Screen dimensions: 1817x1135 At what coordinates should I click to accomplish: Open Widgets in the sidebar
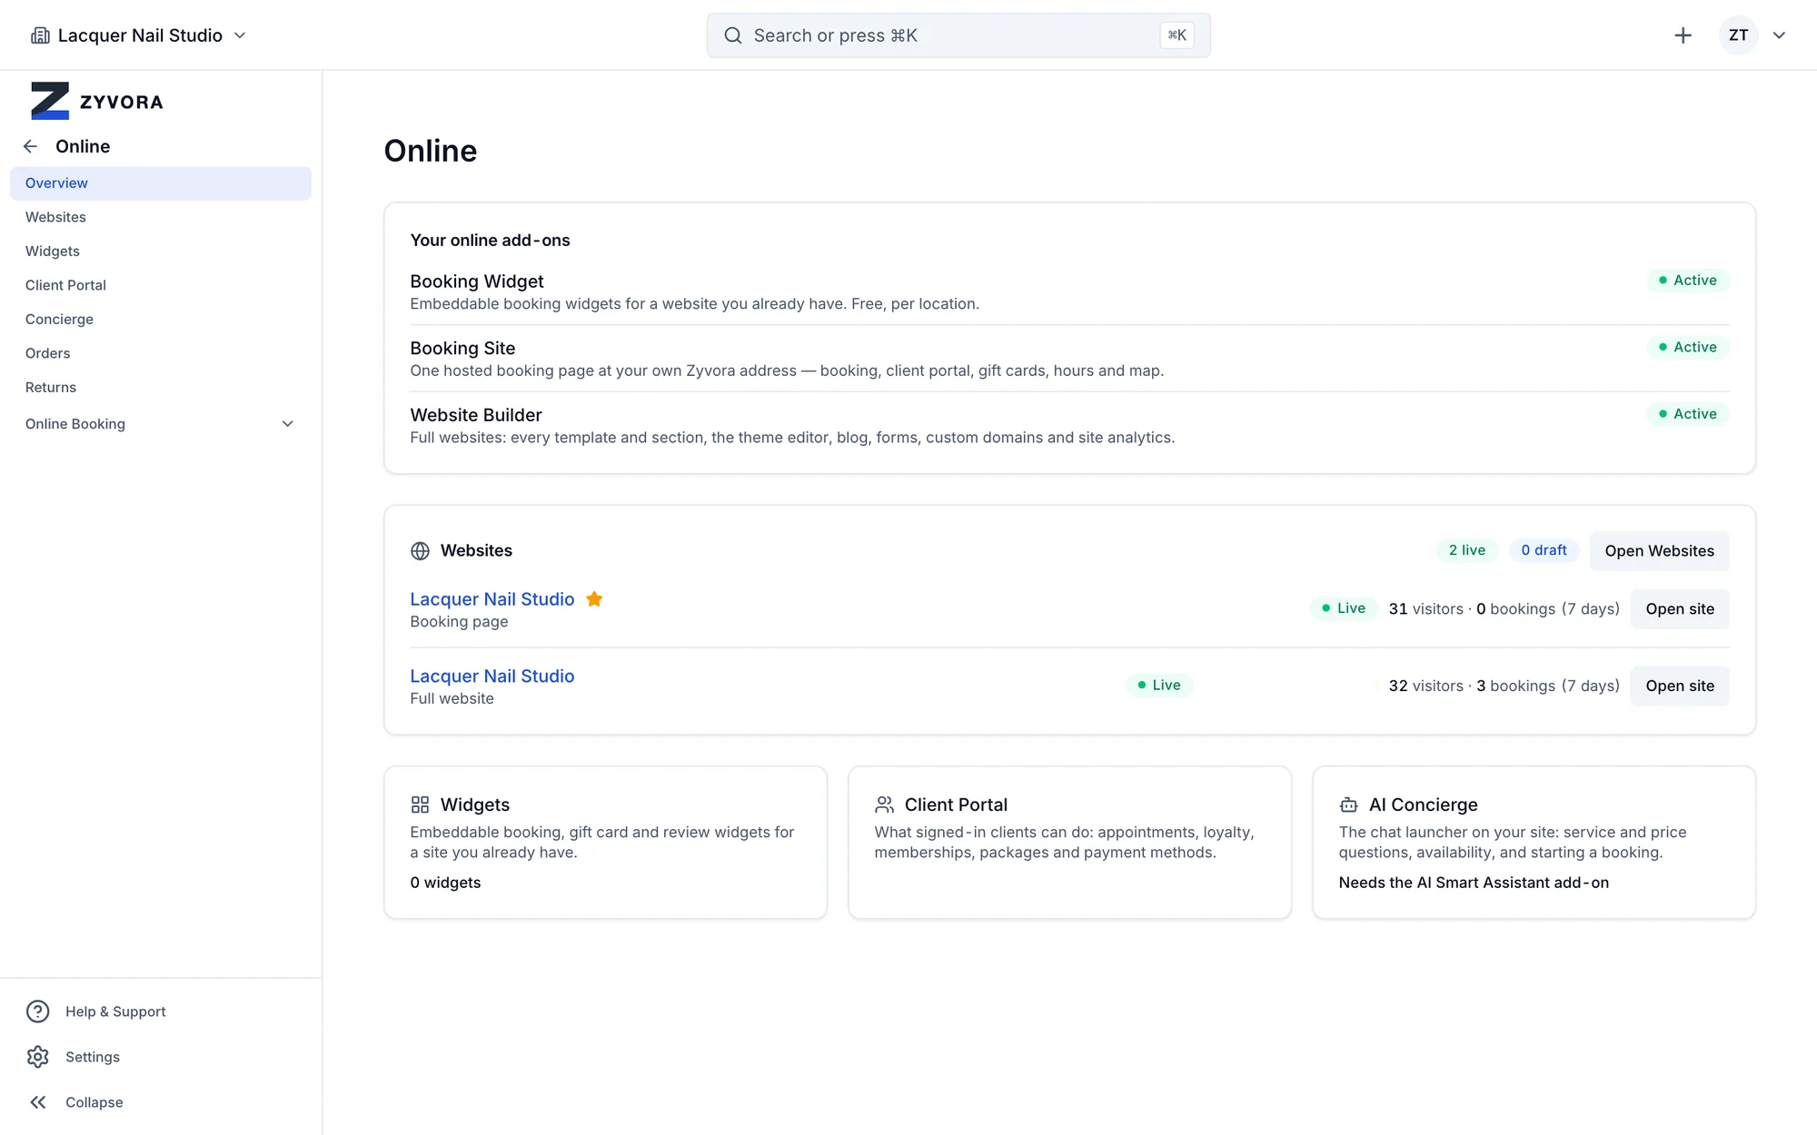pos(161,252)
